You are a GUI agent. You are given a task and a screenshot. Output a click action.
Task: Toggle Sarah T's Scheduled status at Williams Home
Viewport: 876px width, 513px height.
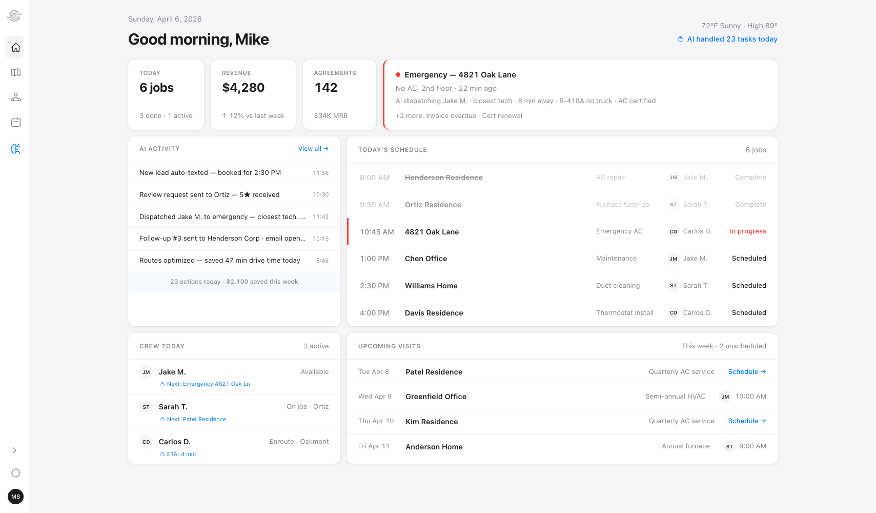[x=749, y=286]
